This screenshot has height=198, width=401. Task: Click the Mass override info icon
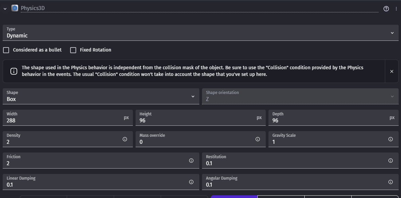pos(258,139)
